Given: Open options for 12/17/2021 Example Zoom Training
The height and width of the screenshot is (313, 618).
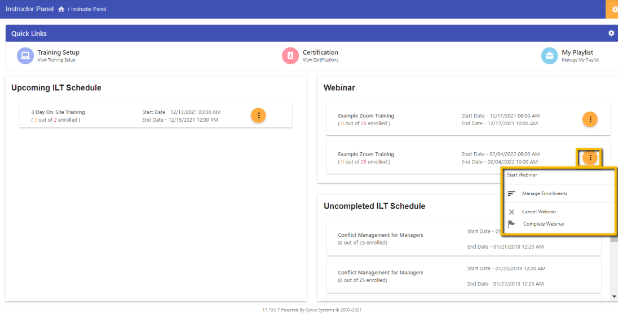Looking at the screenshot, I should [590, 119].
